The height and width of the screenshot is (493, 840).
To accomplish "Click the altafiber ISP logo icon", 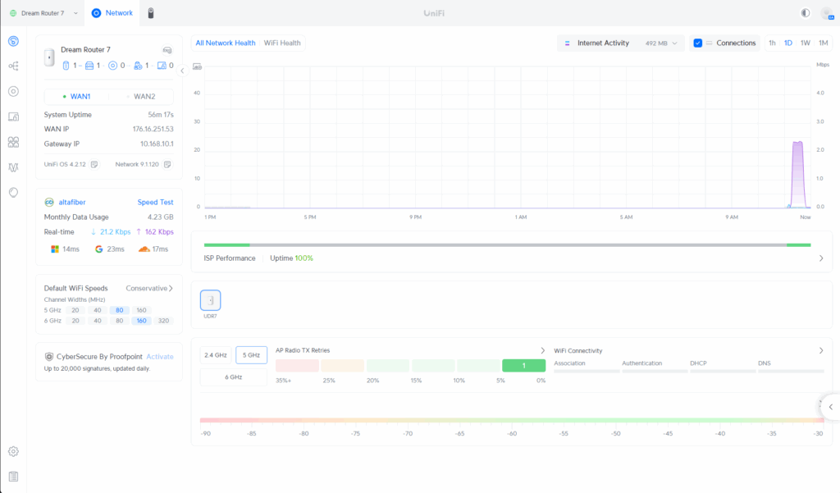I will click(49, 202).
